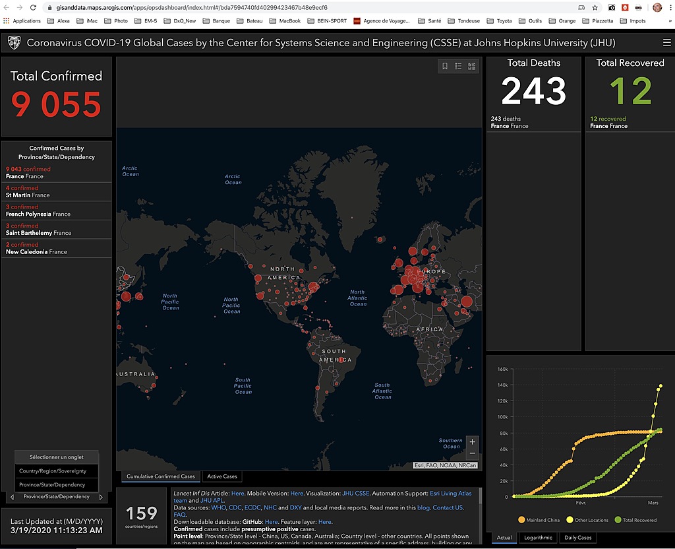Screen dimensions: 675x549
Task: Open the Contact US link
Action: pyautogui.click(x=448, y=507)
